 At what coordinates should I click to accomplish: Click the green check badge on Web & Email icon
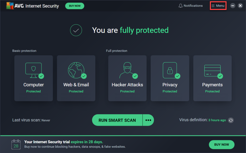pyautogui.click(x=84, y=76)
